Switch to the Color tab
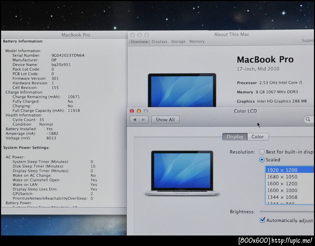Viewport: 315px width, 246px height. [x=258, y=137]
